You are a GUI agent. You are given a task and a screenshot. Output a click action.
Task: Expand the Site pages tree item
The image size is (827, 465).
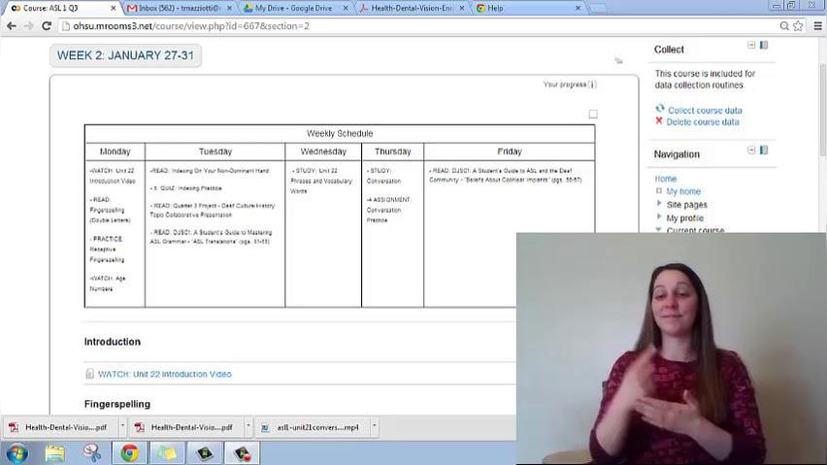pyautogui.click(x=659, y=203)
